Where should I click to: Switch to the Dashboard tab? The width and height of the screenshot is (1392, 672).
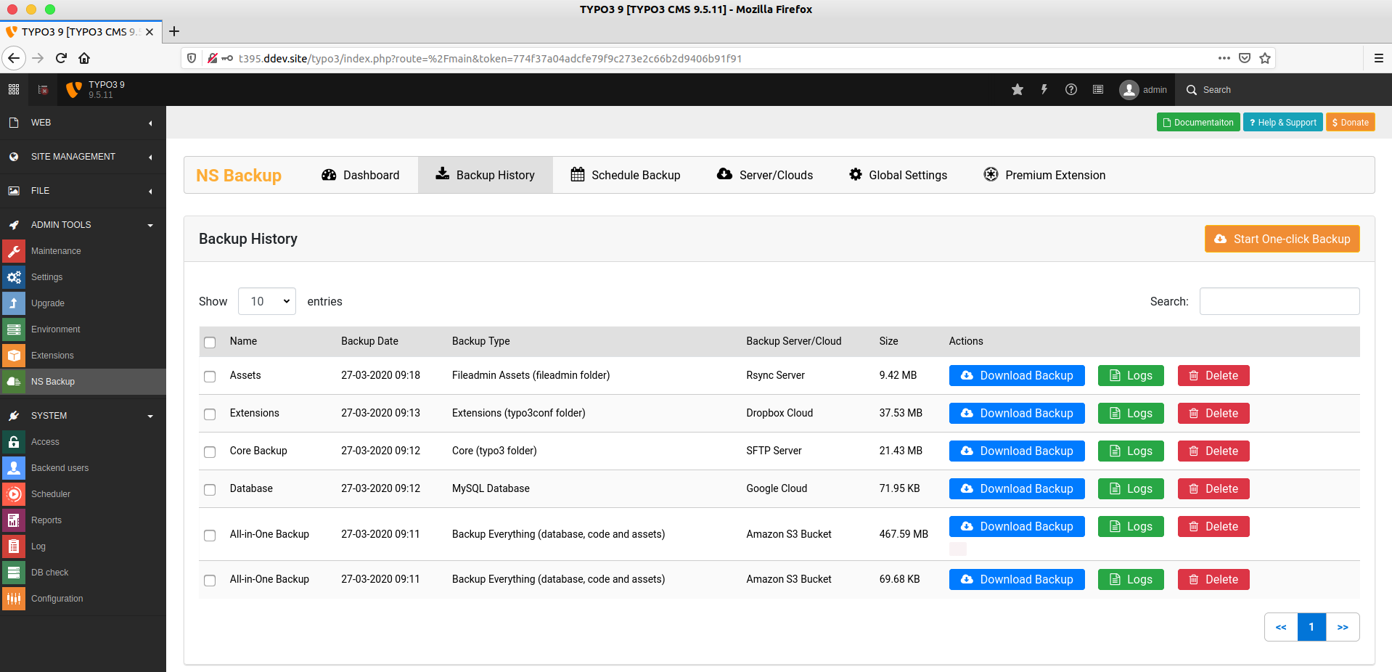pyautogui.click(x=361, y=175)
